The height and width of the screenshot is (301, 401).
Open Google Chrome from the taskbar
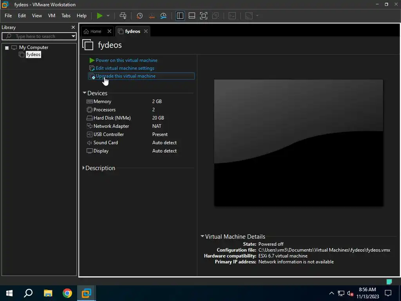67,293
